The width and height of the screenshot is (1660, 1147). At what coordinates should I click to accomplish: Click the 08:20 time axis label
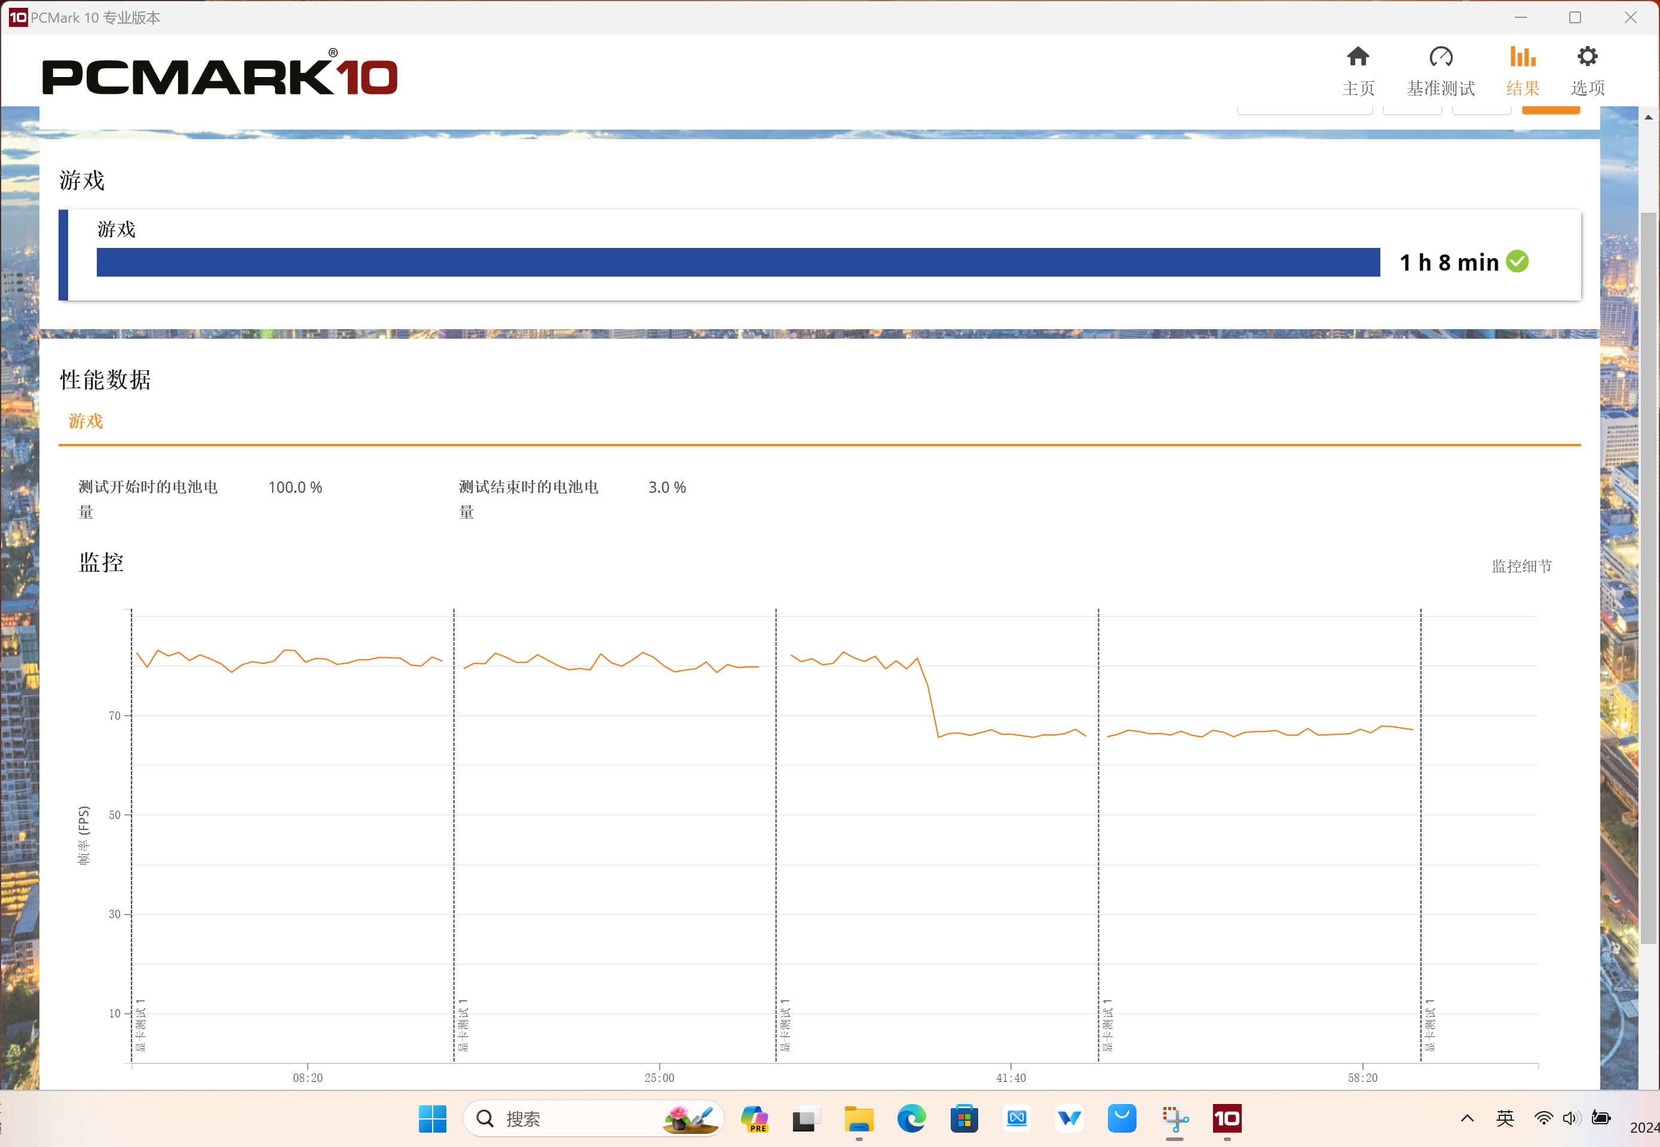pyautogui.click(x=308, y=1077)
